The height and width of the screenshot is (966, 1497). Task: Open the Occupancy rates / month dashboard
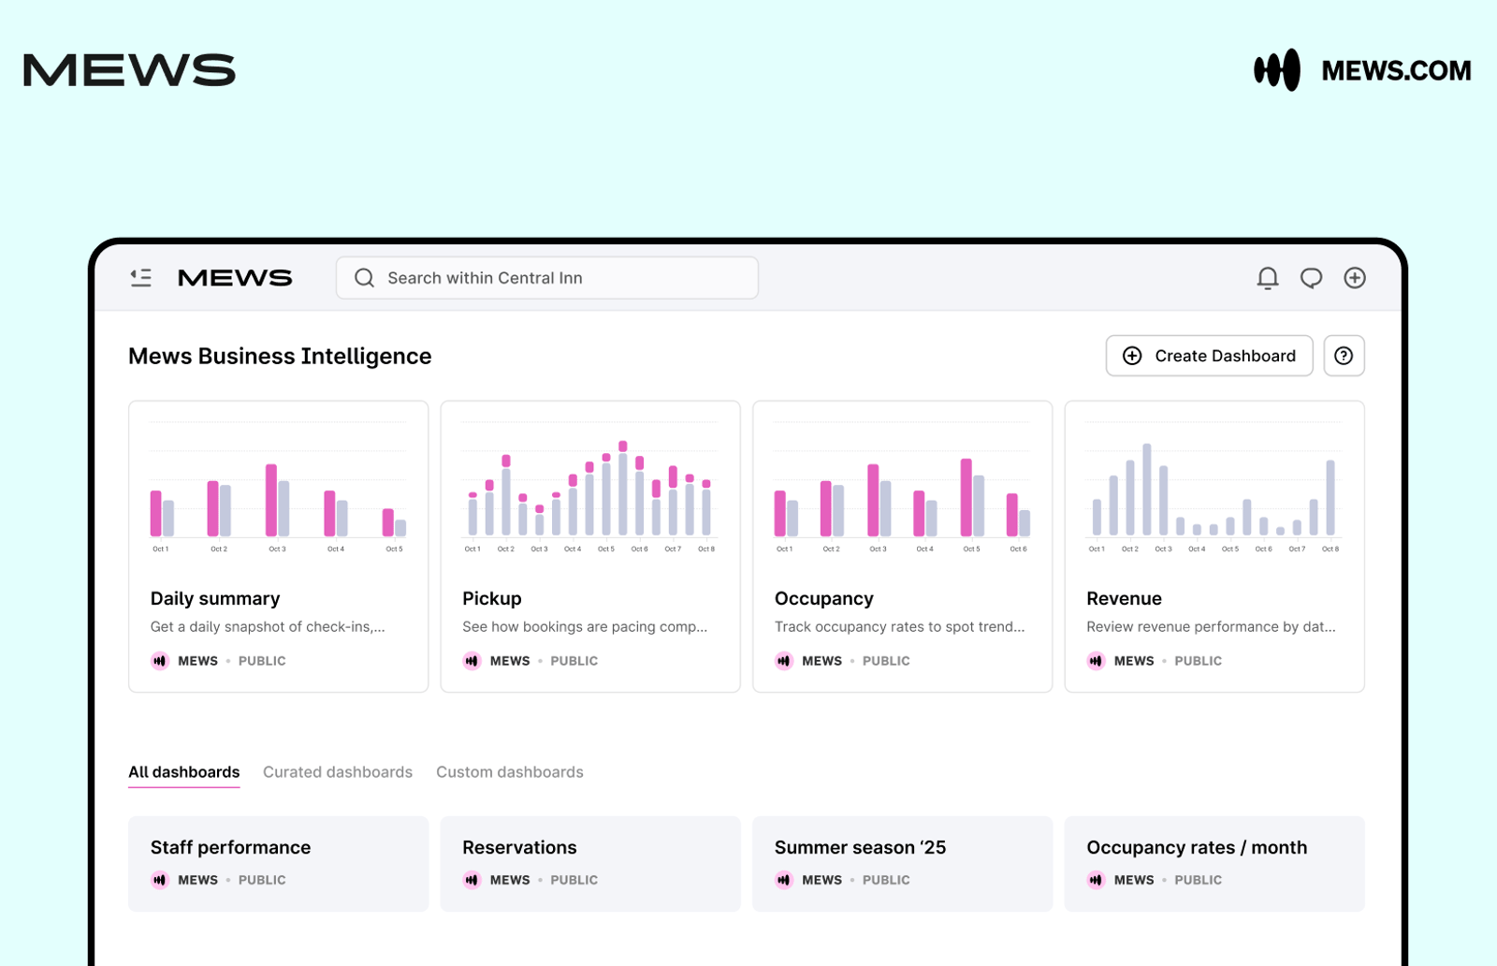(x=1214, y=864)
